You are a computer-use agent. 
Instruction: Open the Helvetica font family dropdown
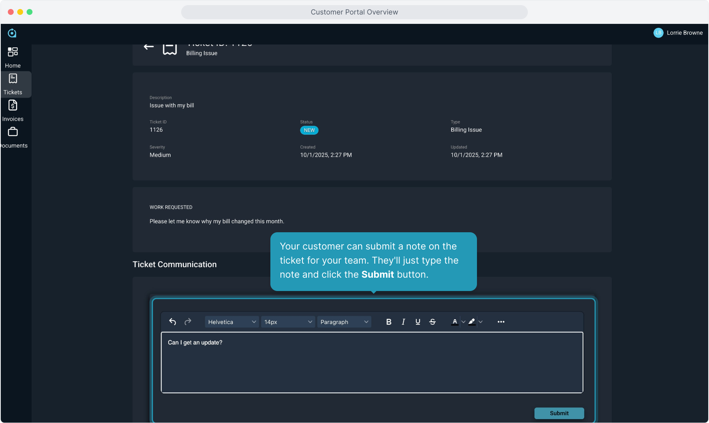(232, 322)
